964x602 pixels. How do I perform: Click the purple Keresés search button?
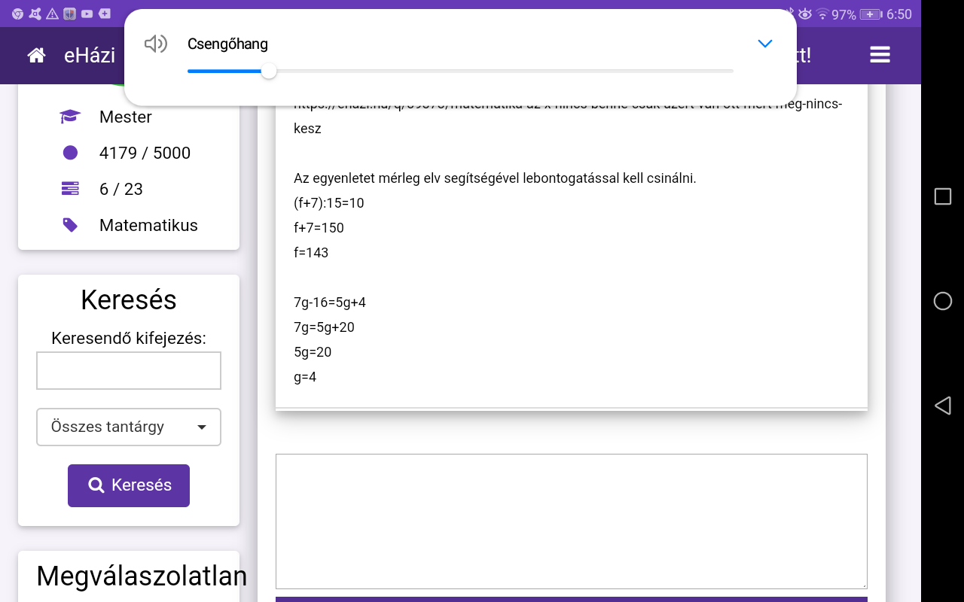click(x=129, y=485)
